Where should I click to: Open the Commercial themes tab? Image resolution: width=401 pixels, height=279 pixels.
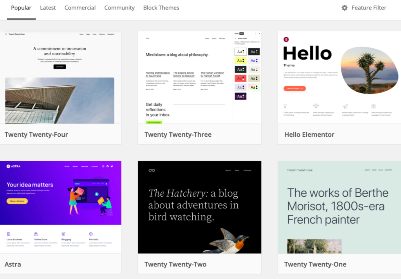click(x=80, y=8)
